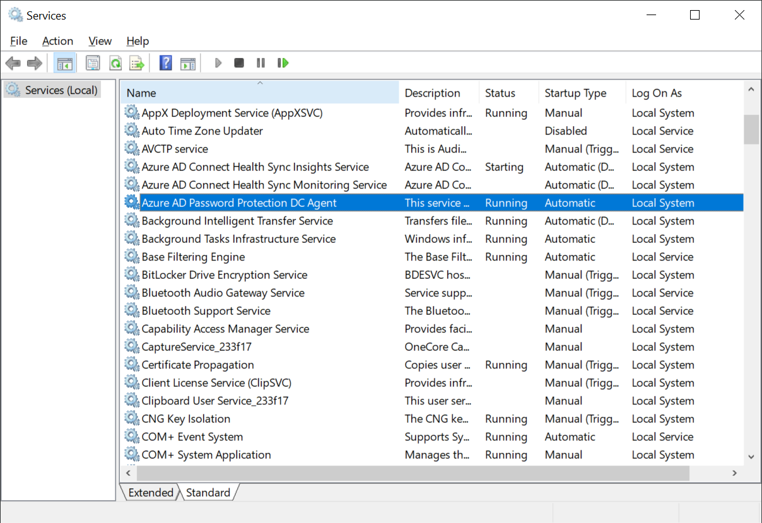This screenshot has height=523, width=762.
Task: Open the View menu
Action: click(x=100, y=41)
